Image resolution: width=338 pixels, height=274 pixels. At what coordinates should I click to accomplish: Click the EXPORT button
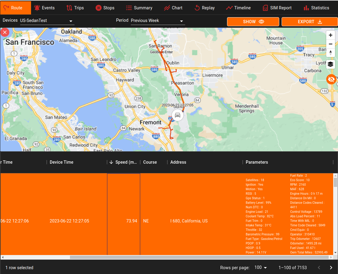310,22
